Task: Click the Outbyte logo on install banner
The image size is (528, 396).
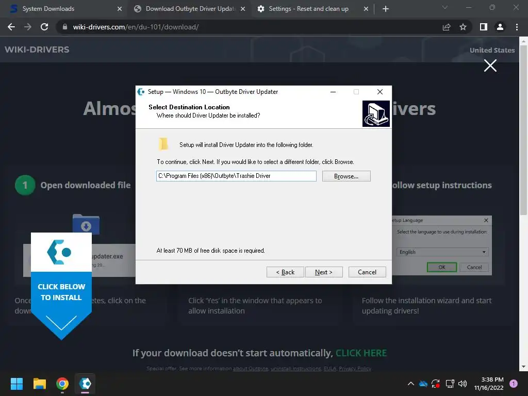Action: (x=59, y=252)
